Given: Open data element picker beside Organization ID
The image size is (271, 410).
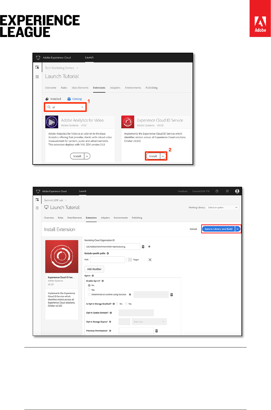Looking at the screenshot, I should click(x=143, y=247).
